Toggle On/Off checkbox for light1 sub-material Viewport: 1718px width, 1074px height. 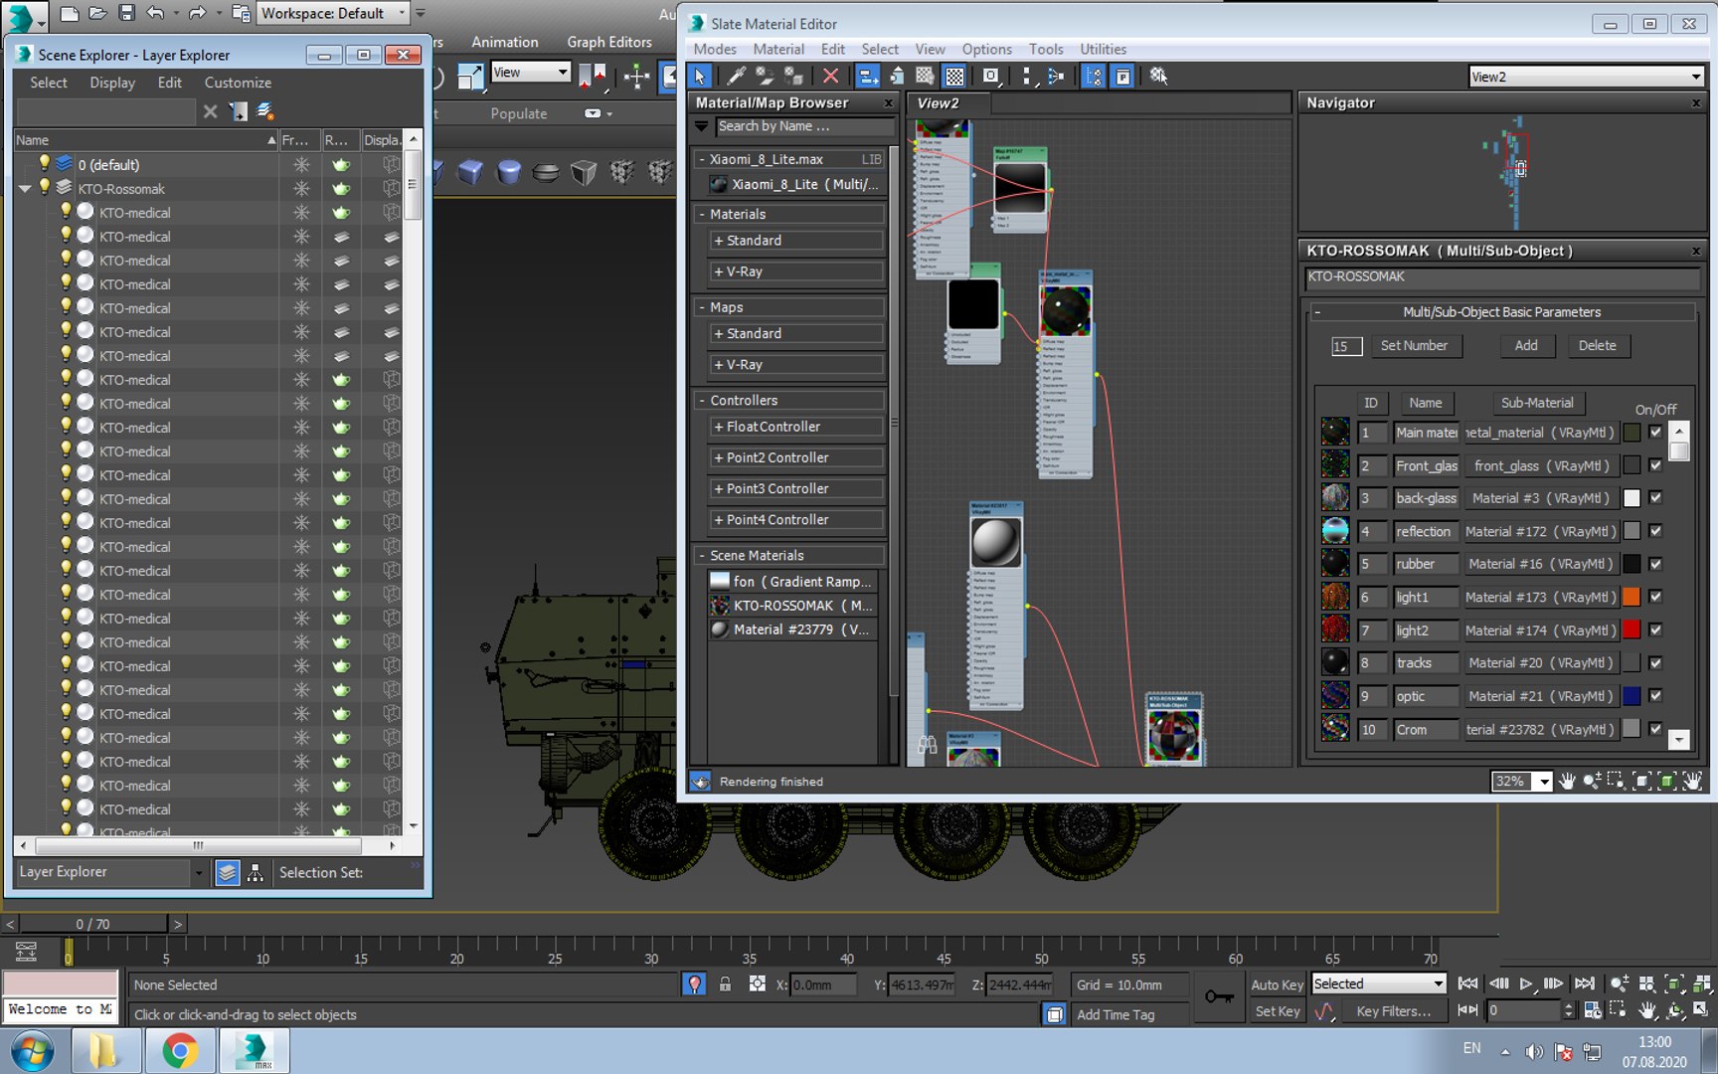click(1655, 597)
